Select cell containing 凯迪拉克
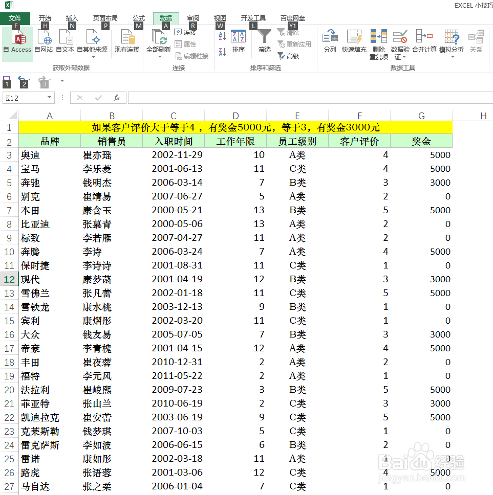The width and height of the screenshot is (493, 495). coord(50,417)
